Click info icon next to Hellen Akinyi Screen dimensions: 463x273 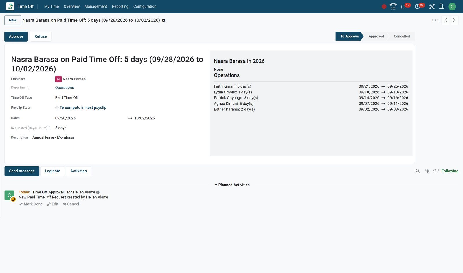(98, 192)
